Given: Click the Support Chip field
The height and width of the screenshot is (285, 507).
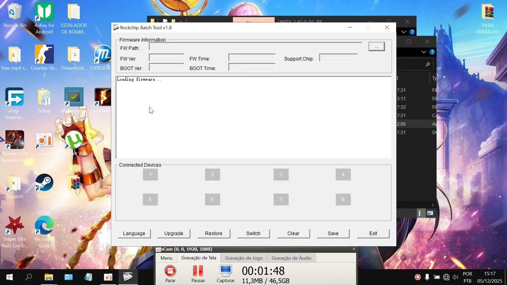Looking at the screenshot, I should pyautogui.click(x=338, y=58).
